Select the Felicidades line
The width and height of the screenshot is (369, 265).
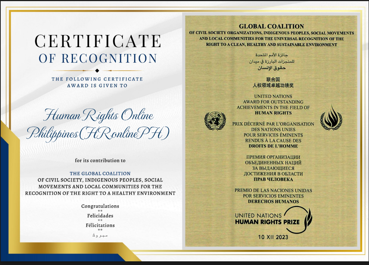(x=100, y=216)
